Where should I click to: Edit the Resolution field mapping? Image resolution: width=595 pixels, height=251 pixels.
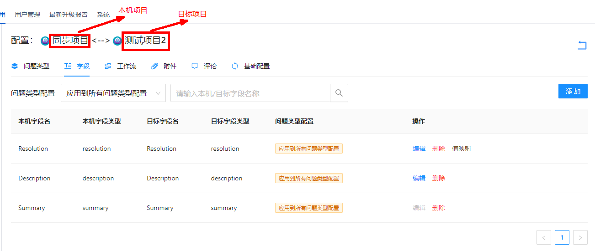tap(419, 149)
